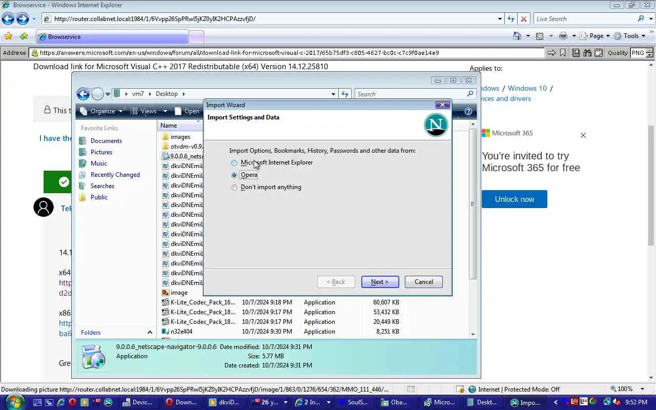The image size is (656, 410).
Task: Select the n32e404 application file
Action: point(181,332)
